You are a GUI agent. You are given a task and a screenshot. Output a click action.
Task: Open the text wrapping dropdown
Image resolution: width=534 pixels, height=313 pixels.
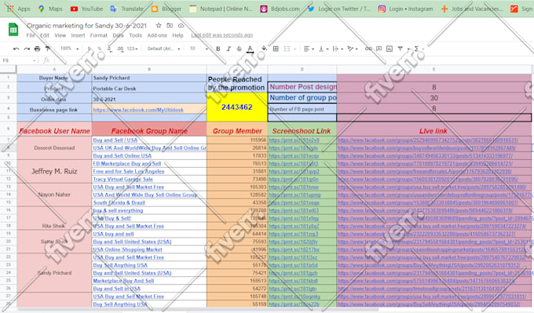click(x=338, y=49)
